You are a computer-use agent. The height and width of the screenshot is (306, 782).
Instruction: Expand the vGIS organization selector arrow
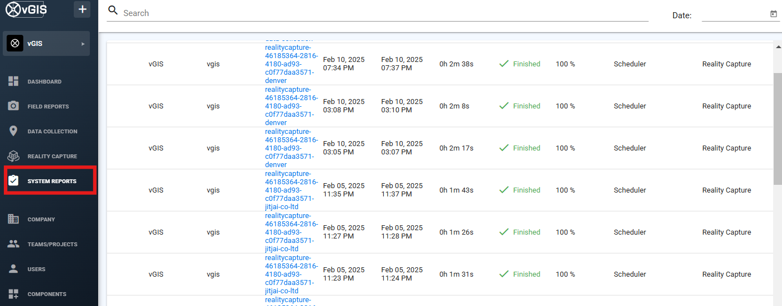(83, 43)
